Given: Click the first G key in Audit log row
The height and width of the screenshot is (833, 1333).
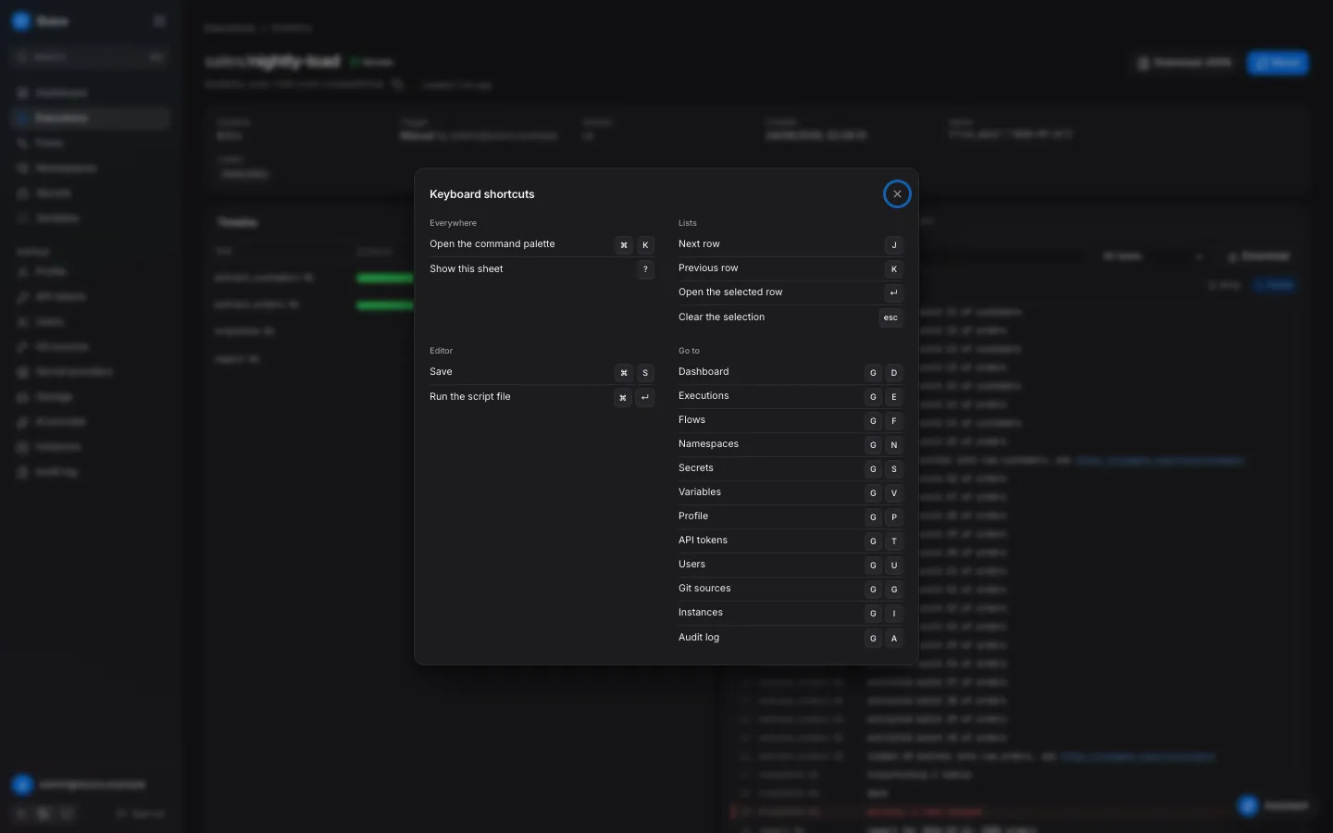Looking at the screenshot, I should pyautogui.click(x=873, y=639).
